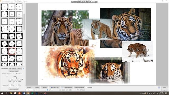This screenshot has width=169, height=95.
Task: Click the crop tool icon
Action: [71, 90]
